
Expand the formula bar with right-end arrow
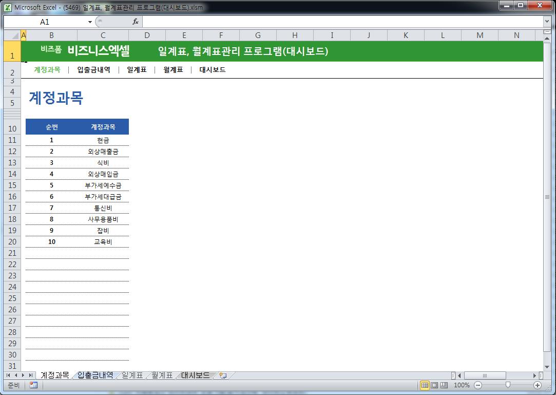pyautogui.click(x=546, y=22)
